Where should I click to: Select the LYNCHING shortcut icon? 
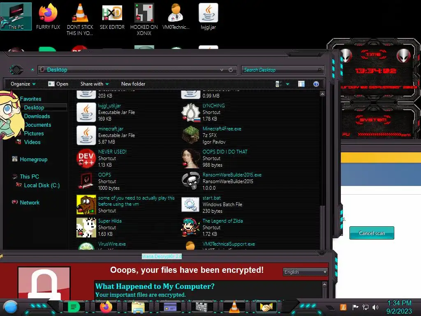point(191,112)
